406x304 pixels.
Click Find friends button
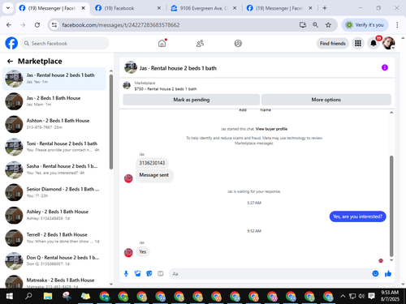tap(333, 43)
